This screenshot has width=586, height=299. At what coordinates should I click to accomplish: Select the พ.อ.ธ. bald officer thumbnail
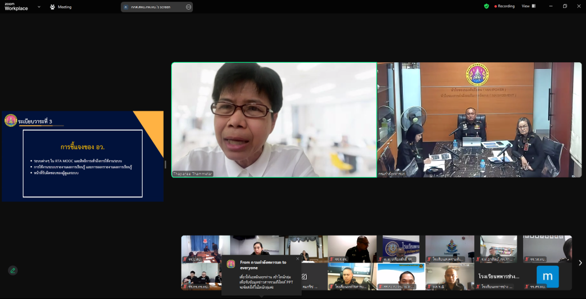point(450,276)
